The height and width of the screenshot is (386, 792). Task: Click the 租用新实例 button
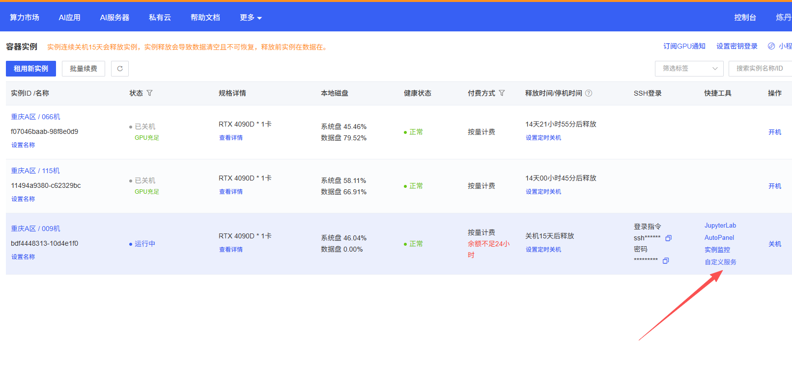(x=31, y=69)
